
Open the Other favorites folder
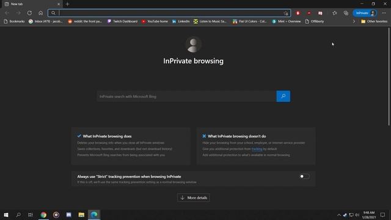pyautogui.click(x=374, y=21)
